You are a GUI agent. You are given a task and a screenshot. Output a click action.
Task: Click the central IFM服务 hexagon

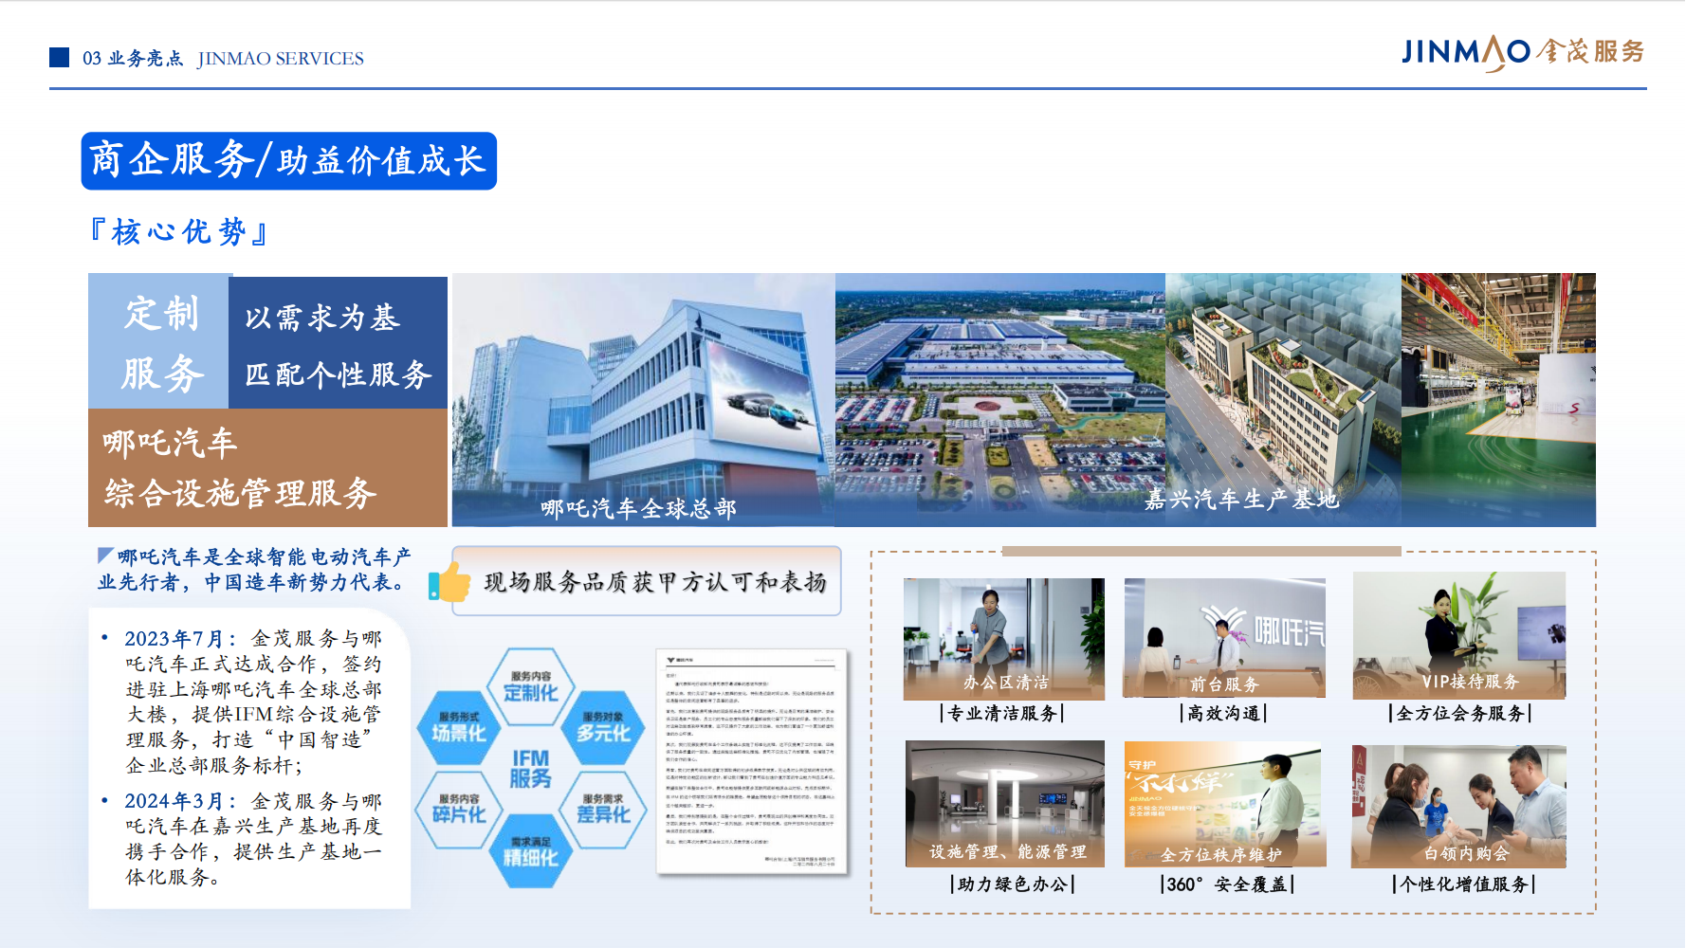pos(531,769)
